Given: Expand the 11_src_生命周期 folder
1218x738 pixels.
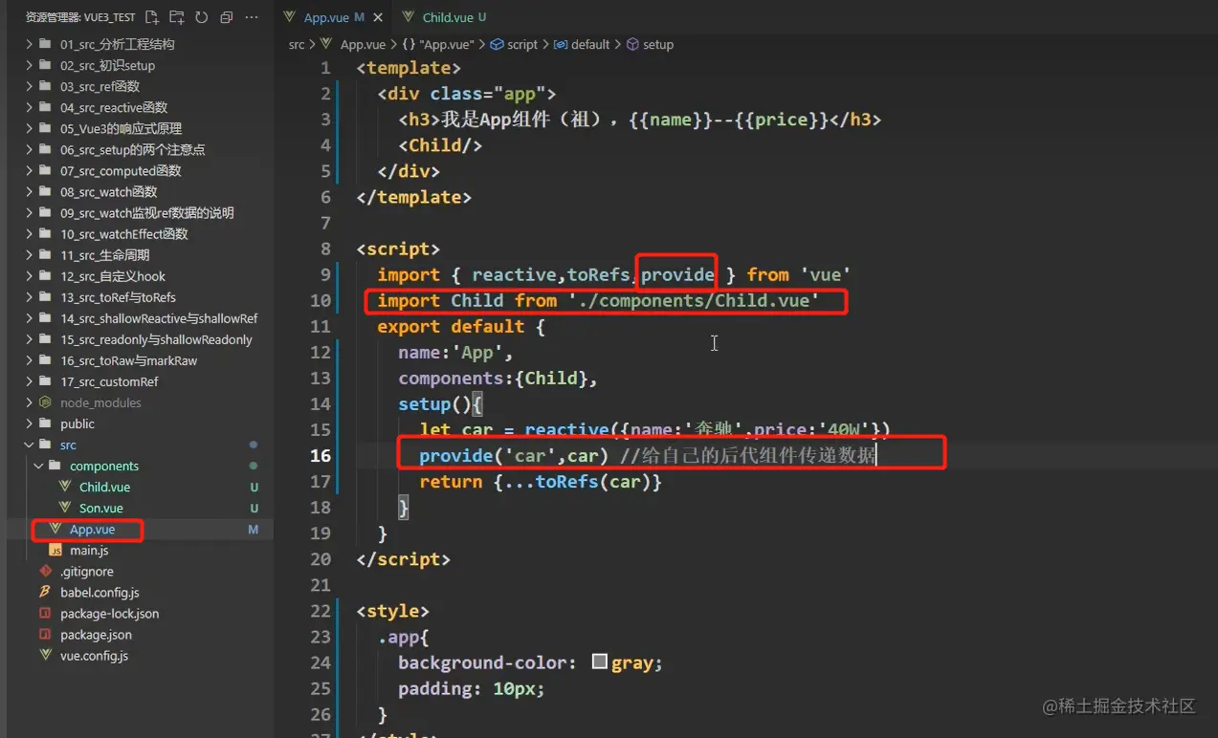Looking at the screenshot, I should click(30, 254).
